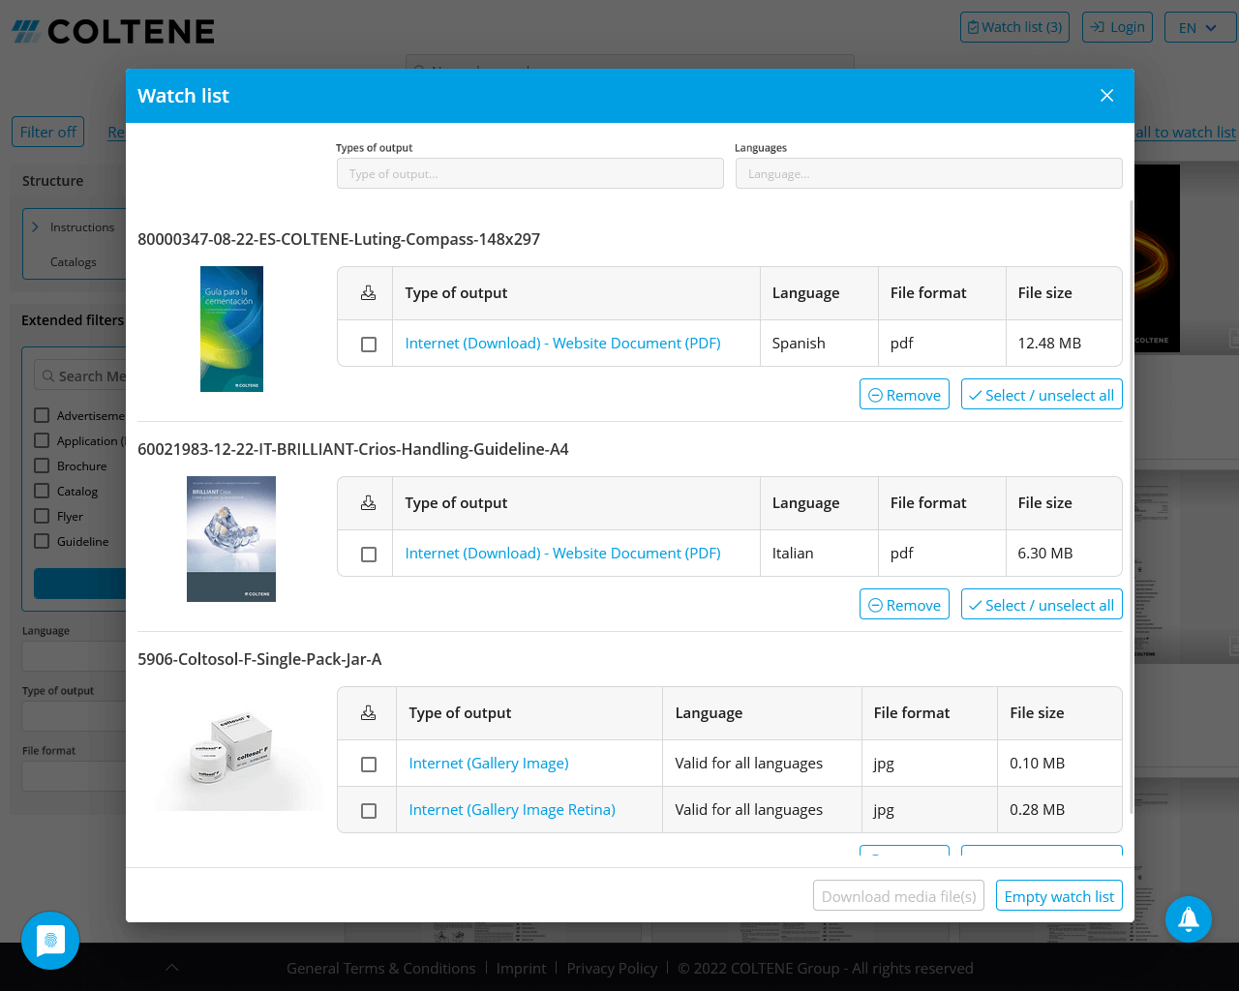Click download icon in BRILLIANT-Crios table header
Screen dimensions: 1239x991
coord(368,503)
